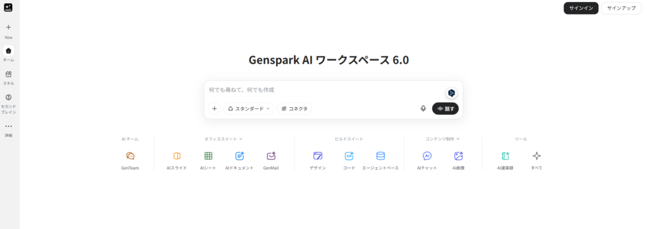The width and height of the screenshot is (647, 229).
Task: Click the Genspark logo in the sidebar
Action: pyautogui.click(x=8, y=8)
